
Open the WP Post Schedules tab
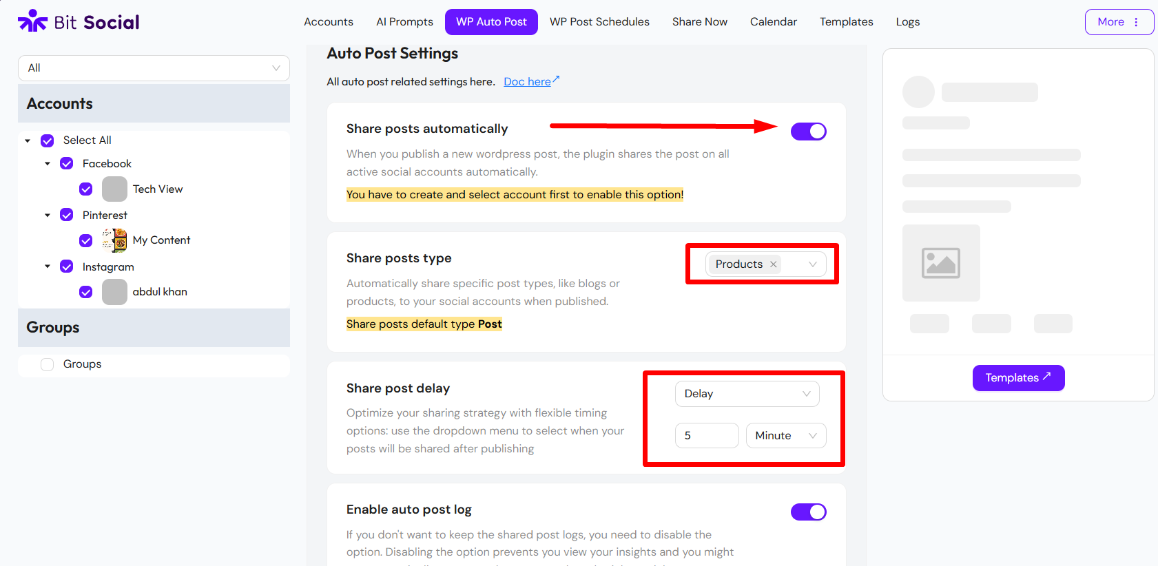599,21
